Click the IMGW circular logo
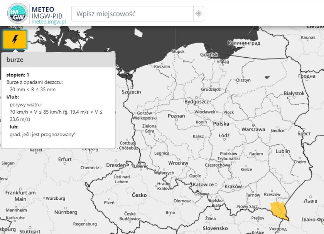This screenshot has width=324, height=234. [x=18, y=13]
